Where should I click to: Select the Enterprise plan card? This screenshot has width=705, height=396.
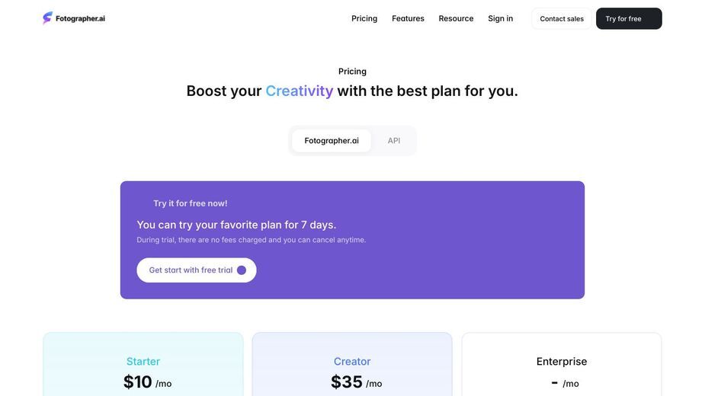point(562,364)
